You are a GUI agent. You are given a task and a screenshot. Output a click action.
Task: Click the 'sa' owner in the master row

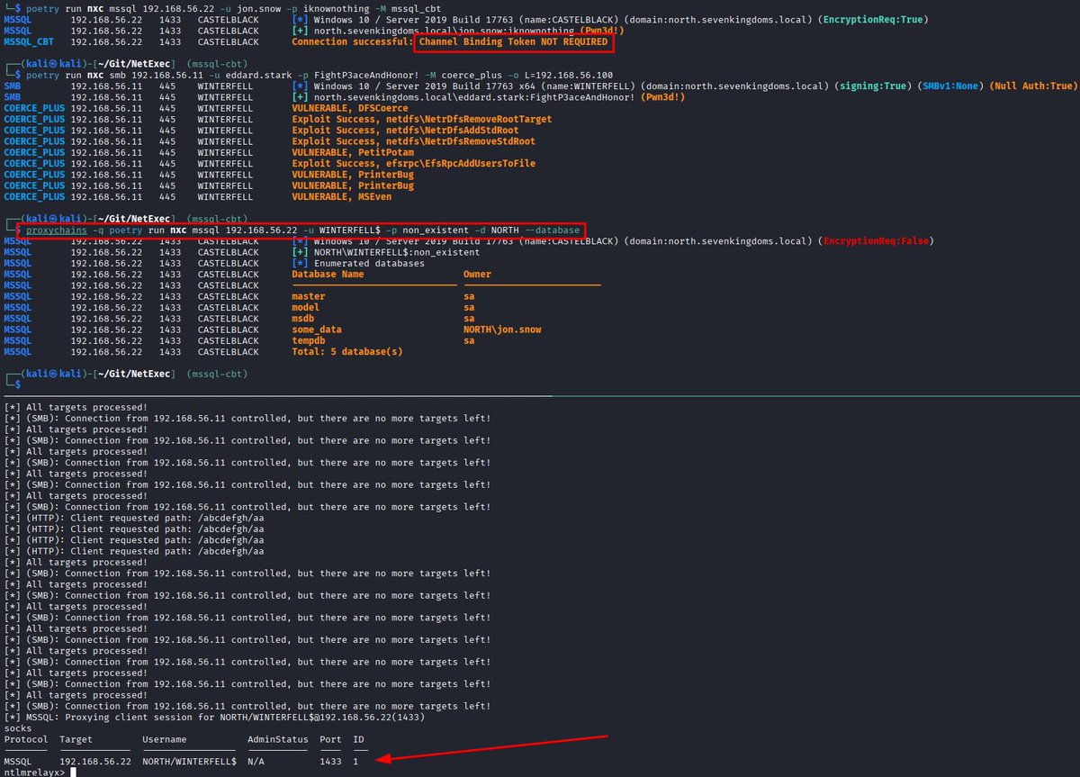[x=468, y=296]
